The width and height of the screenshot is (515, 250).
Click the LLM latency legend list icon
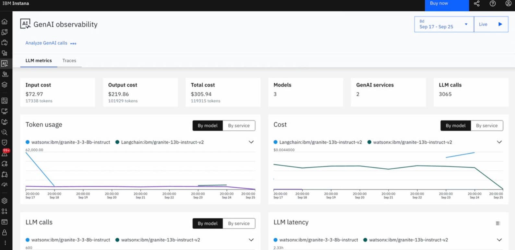(498, 223)
